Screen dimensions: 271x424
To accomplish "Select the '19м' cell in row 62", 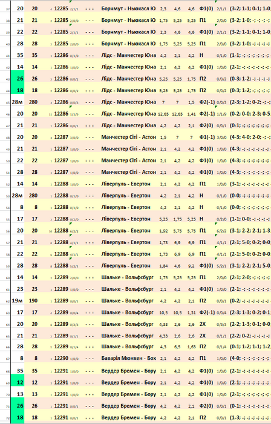I will pyautogui.click(x=18, y=300).
